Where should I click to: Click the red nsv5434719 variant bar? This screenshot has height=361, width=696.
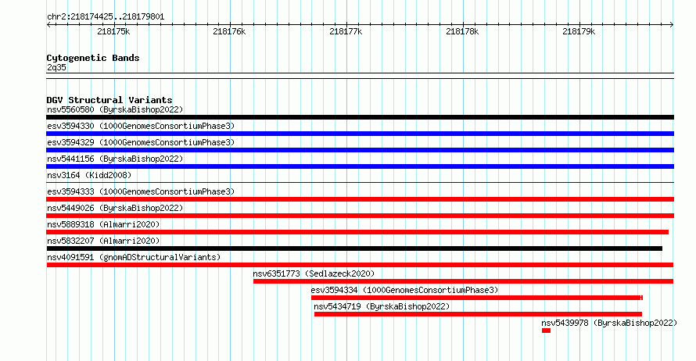478,314
